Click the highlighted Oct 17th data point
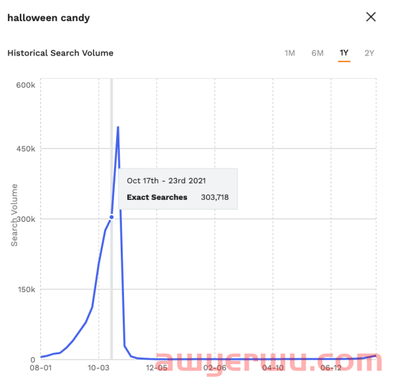 click(x=111, y=217)
